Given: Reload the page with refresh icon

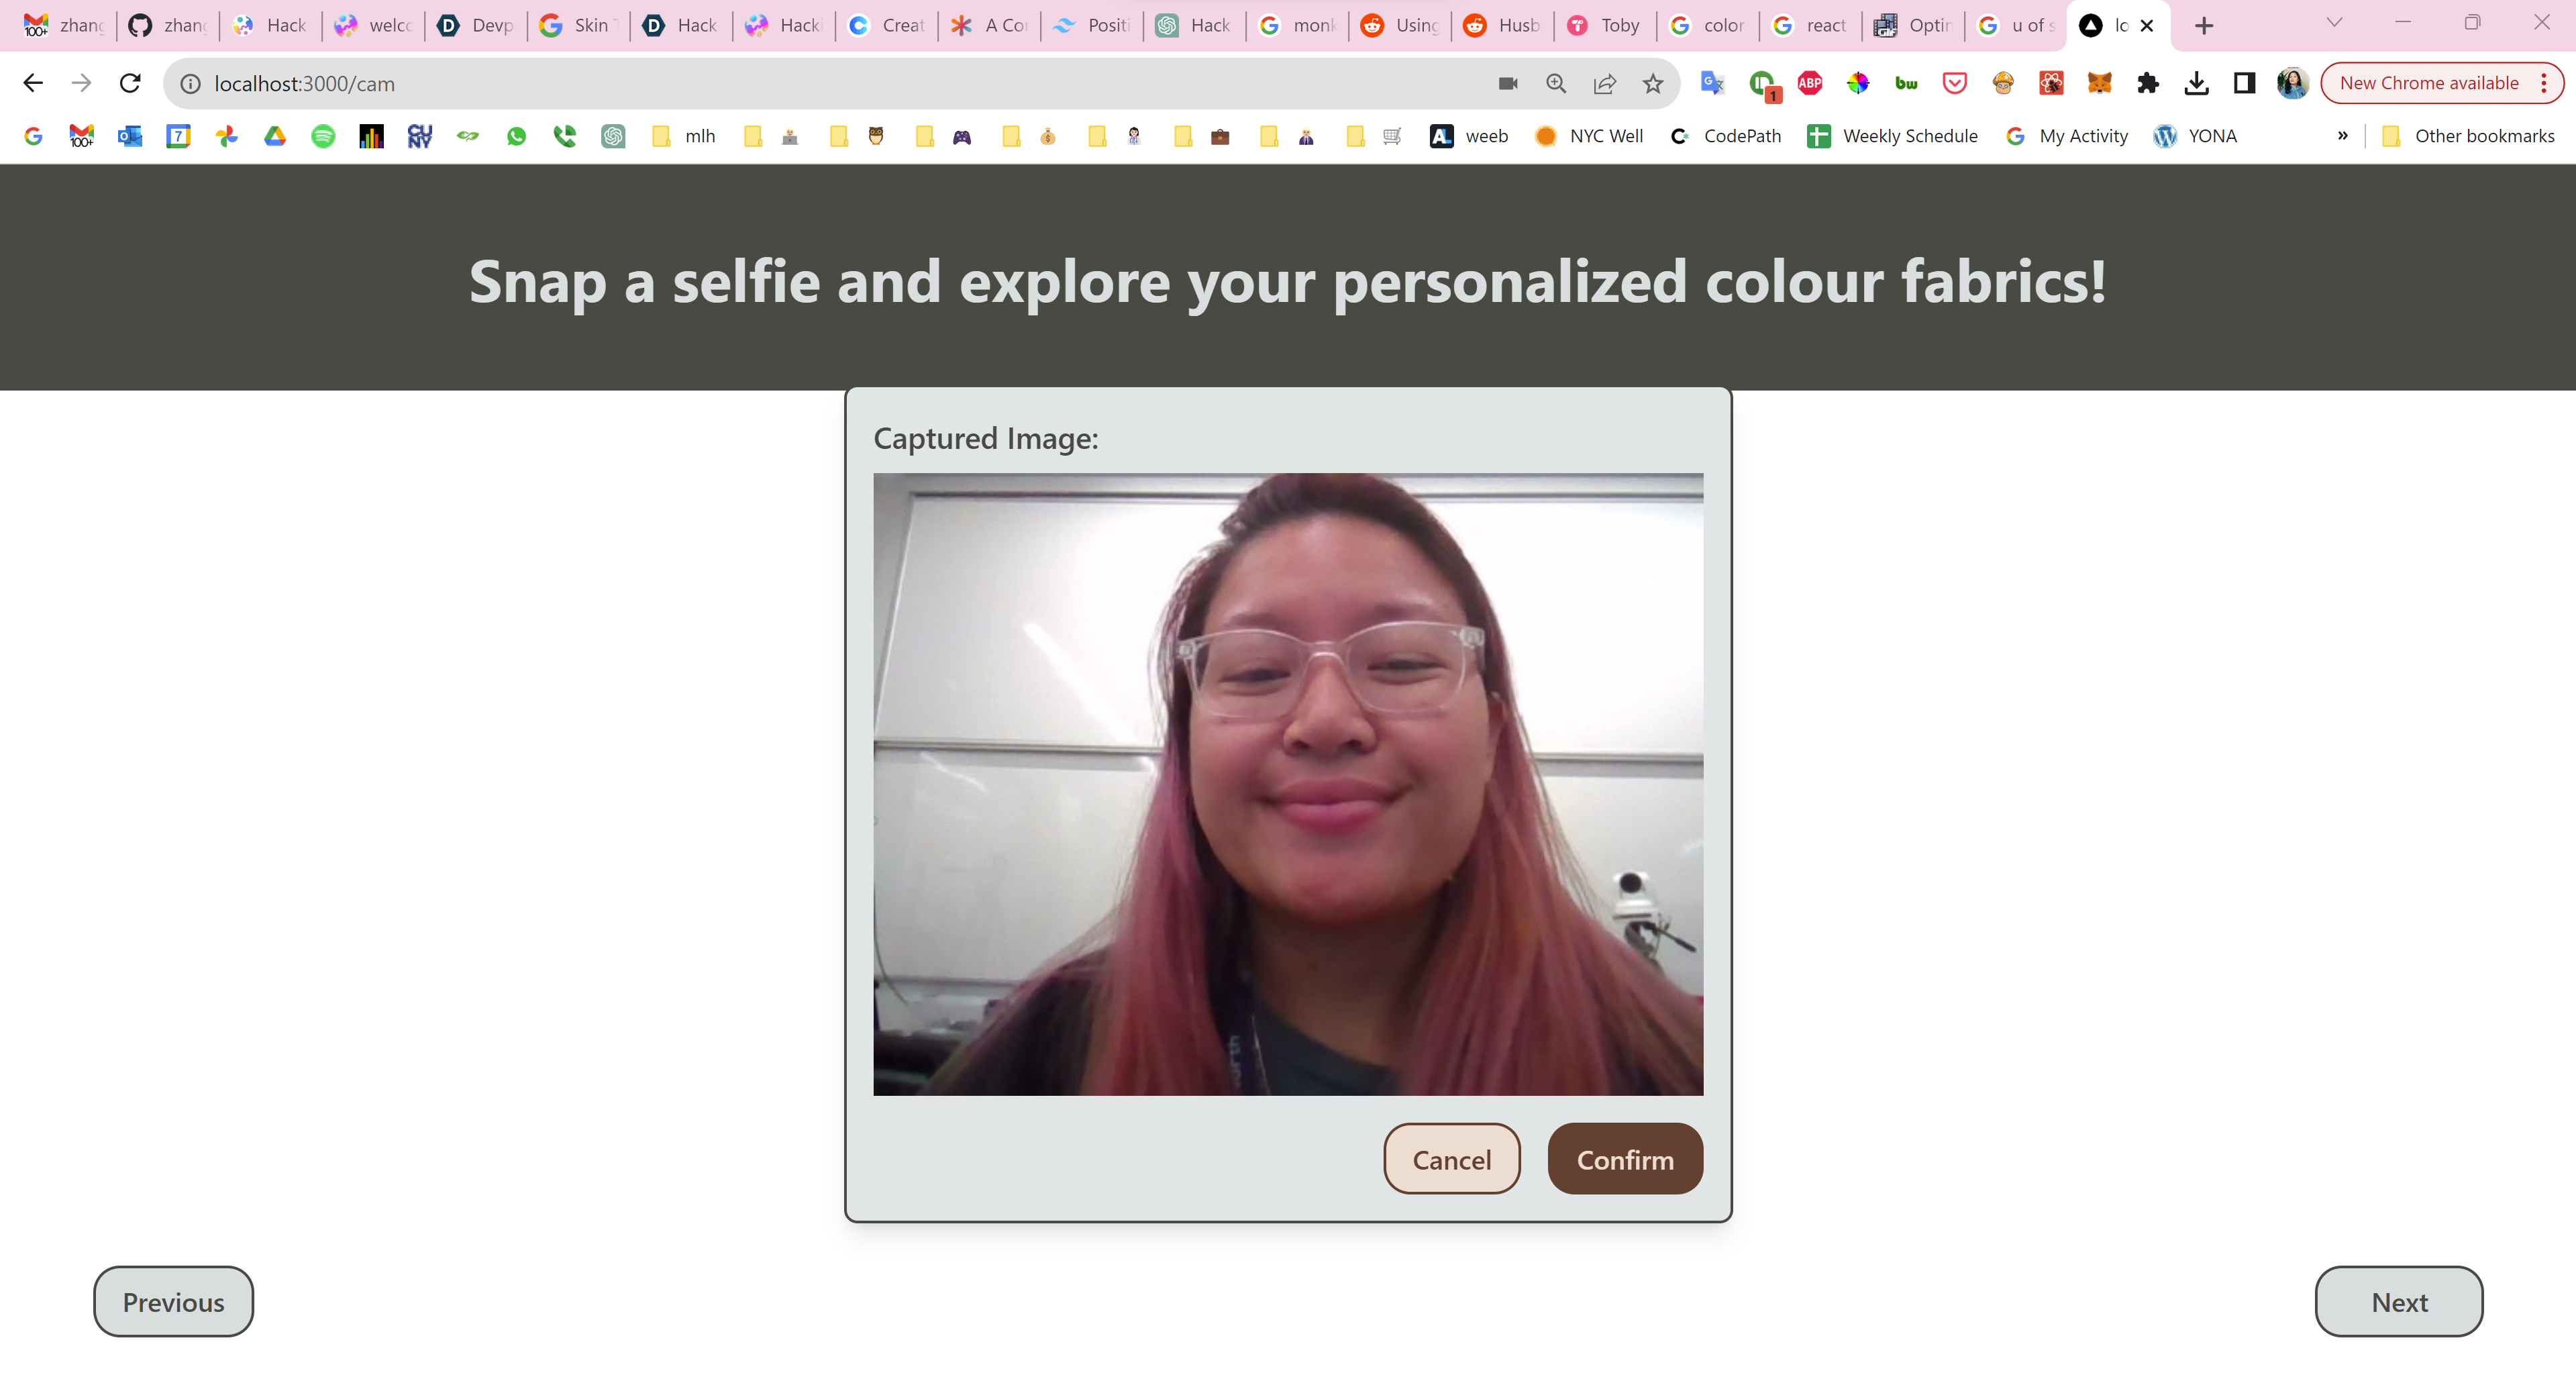Looking at the screenshot, I should pos(130,83).
